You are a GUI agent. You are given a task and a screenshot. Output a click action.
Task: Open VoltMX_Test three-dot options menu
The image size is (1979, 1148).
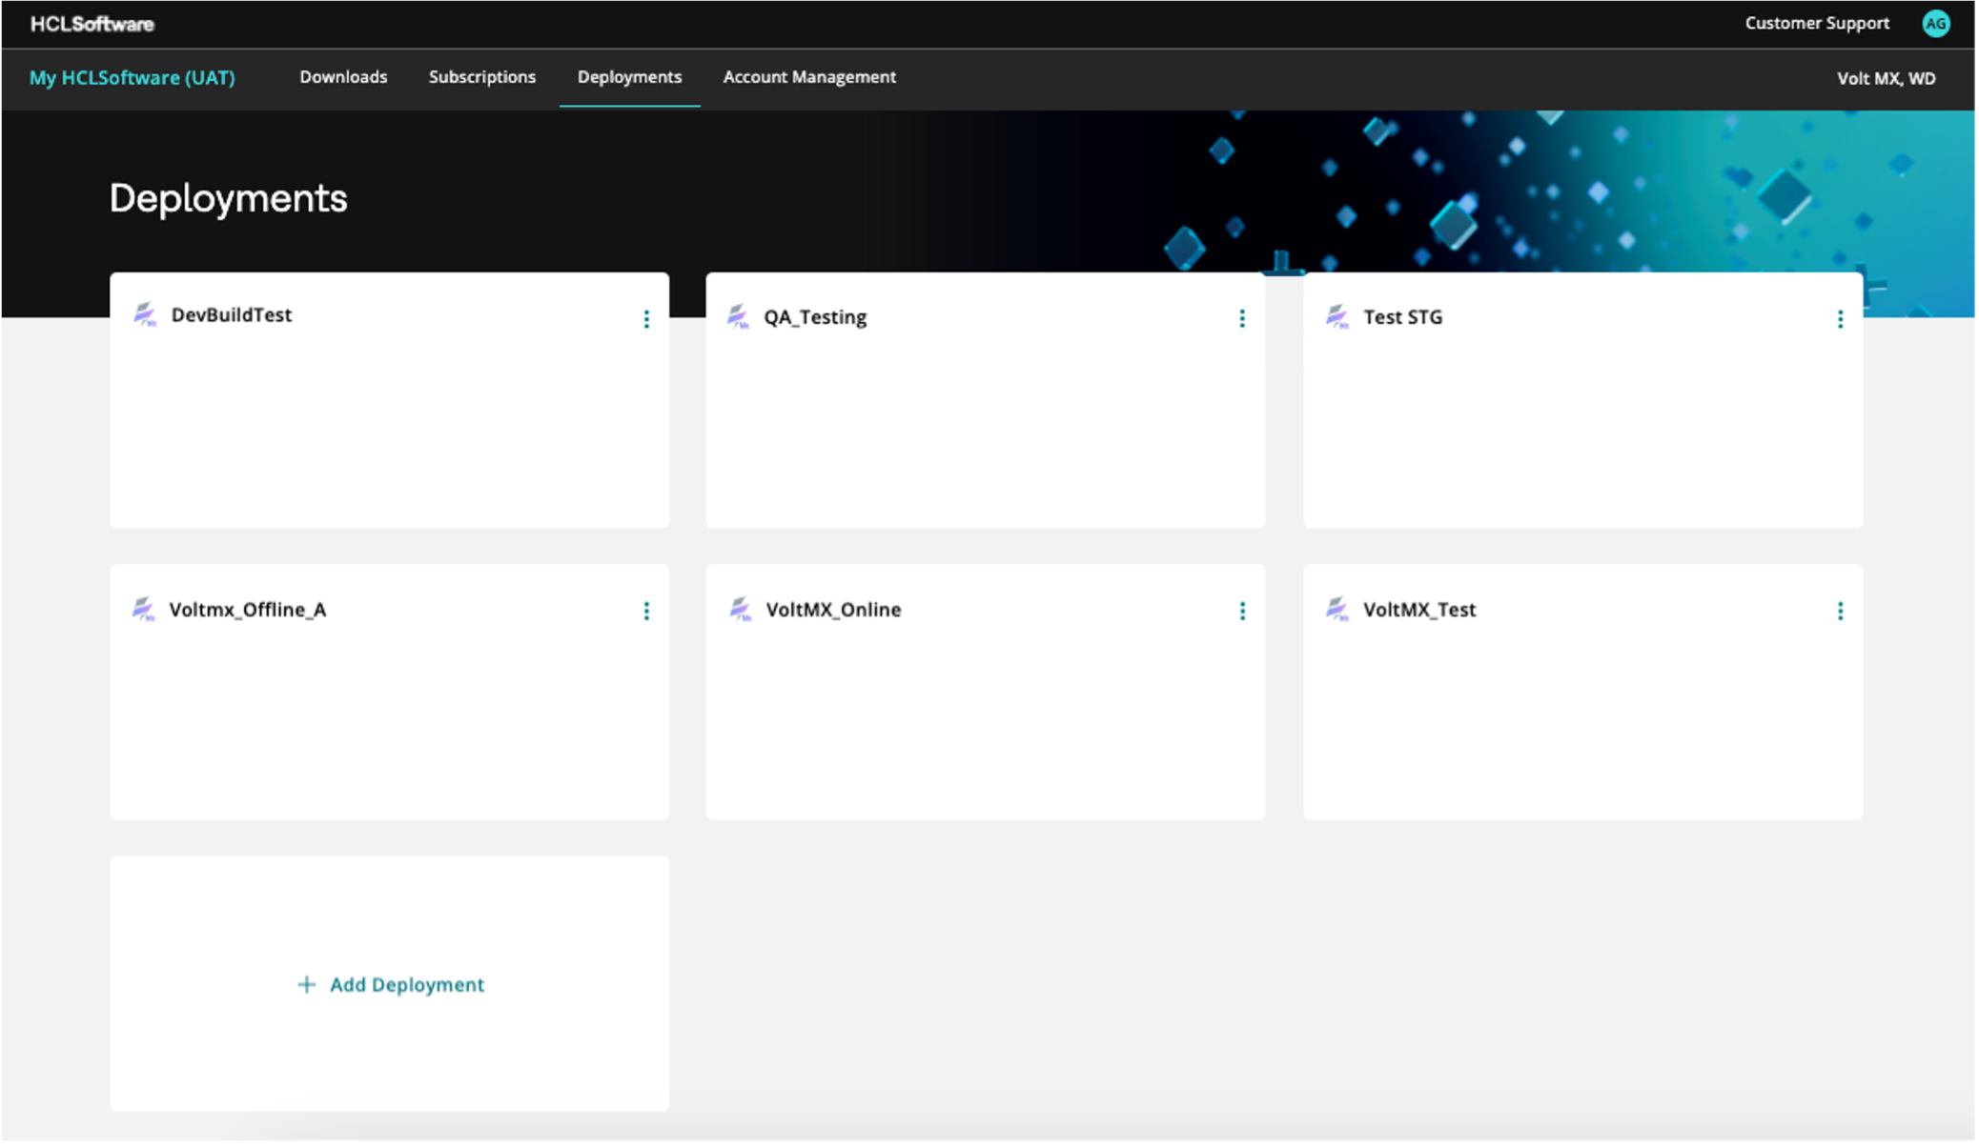tap(1840, 611)
